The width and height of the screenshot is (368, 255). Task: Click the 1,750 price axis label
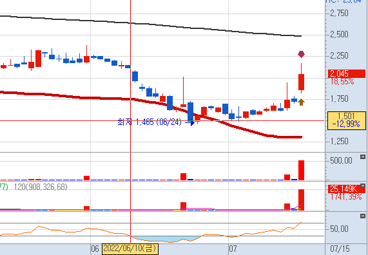[x=339, y=99]
